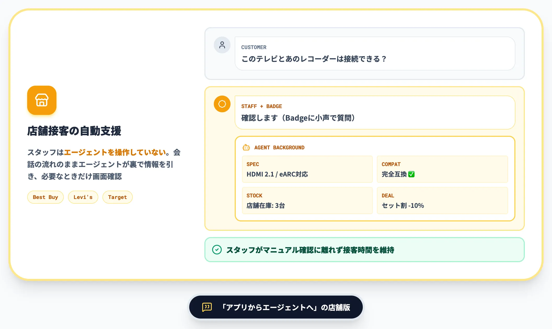The width and height of the screenshot is (552, 329).
Task: Open the COMPAT card 完全互換
Action: [x=442, y=169]
